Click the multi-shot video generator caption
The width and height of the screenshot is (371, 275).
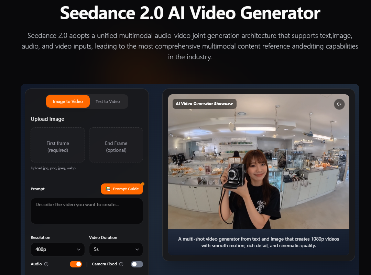click(x=259, y=242)
